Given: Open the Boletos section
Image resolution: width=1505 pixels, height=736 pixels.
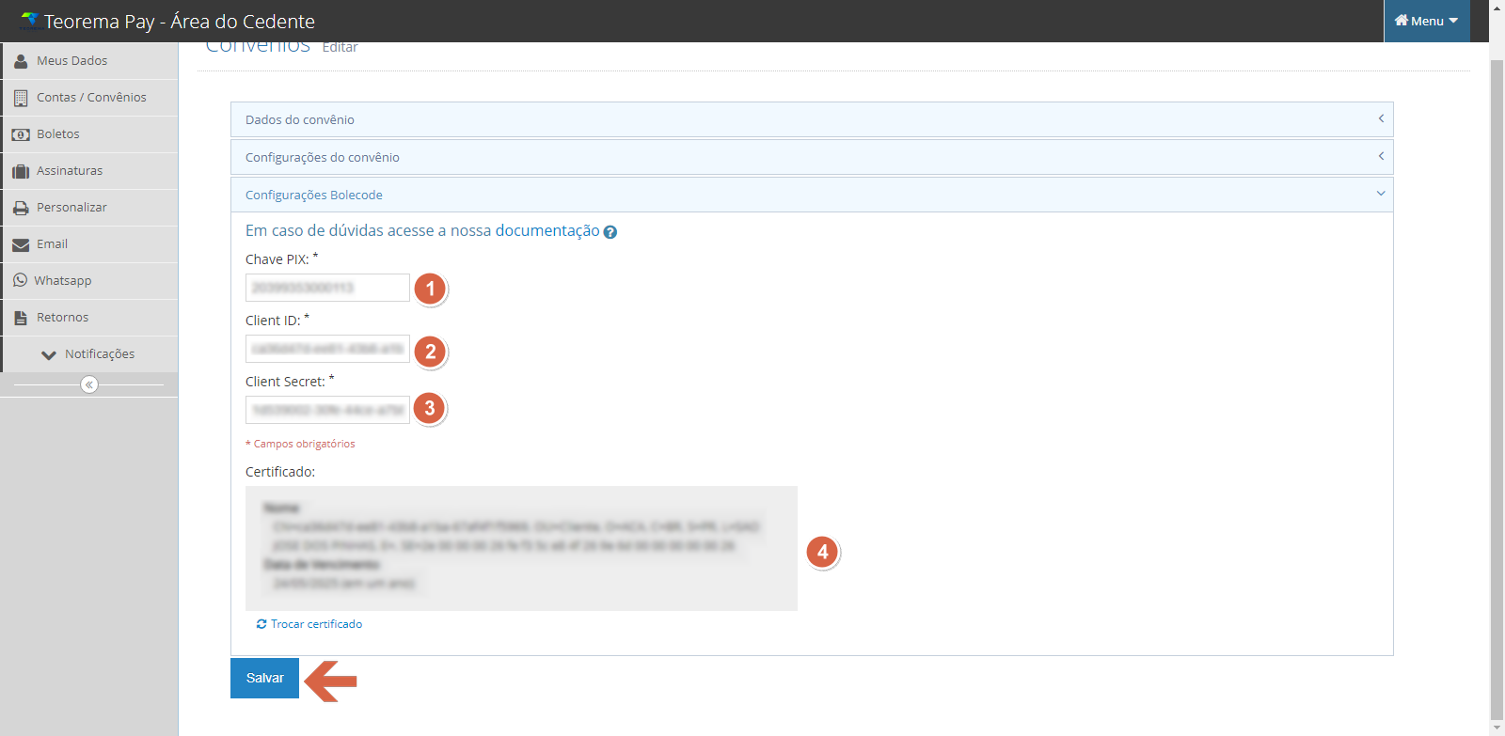Looking at the screenshot, I should tap(89, 134).
